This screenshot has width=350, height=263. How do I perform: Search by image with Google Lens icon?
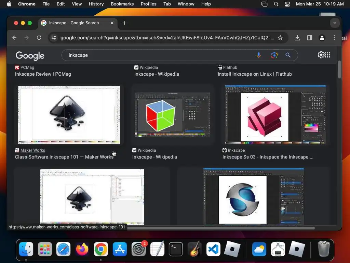pos(274,55)
